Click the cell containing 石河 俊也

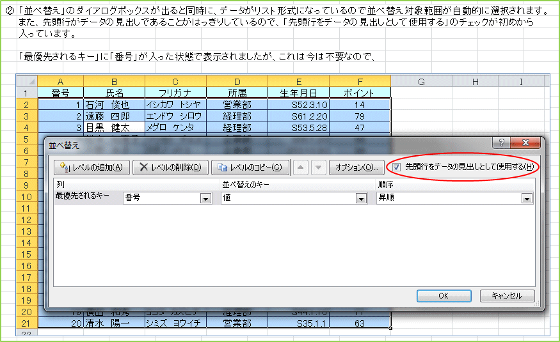[115, 104]
